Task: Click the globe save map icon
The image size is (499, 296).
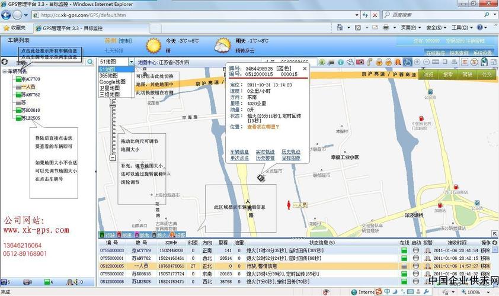Action: (484, 62)
